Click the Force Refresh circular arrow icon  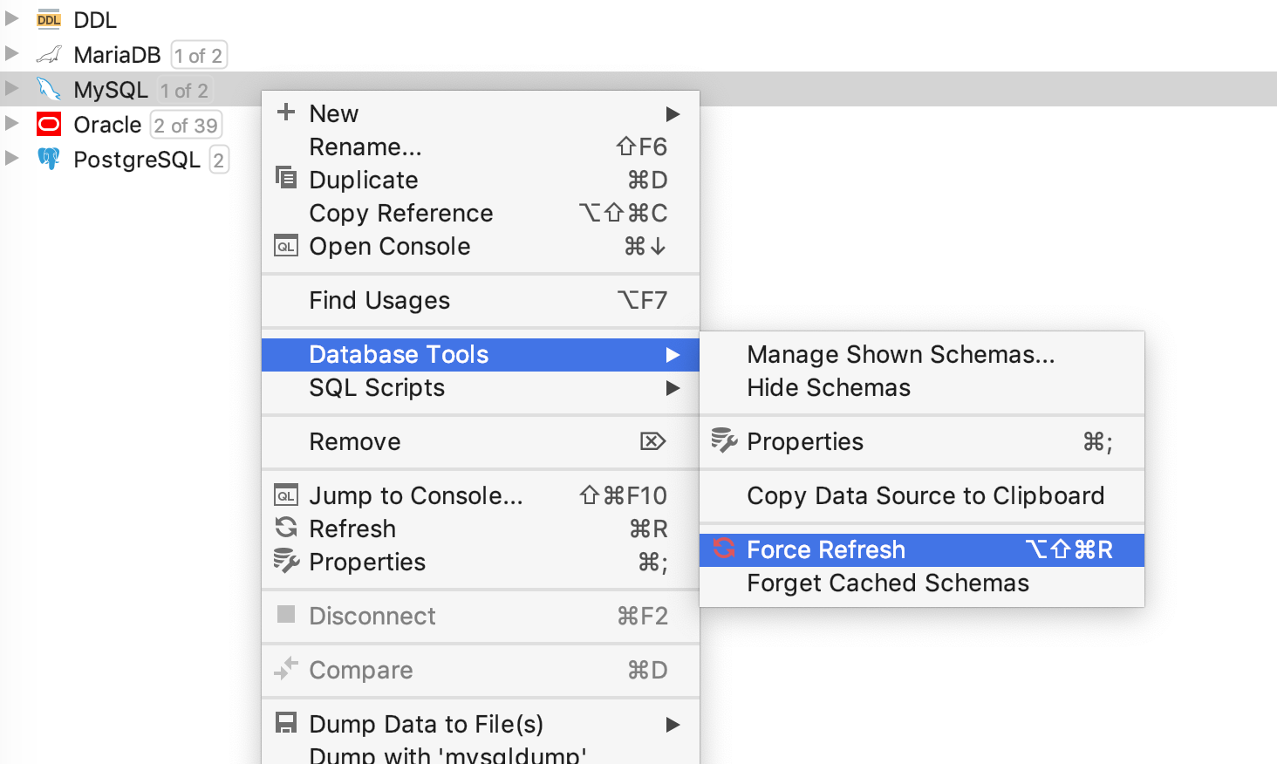coord(724,549)
